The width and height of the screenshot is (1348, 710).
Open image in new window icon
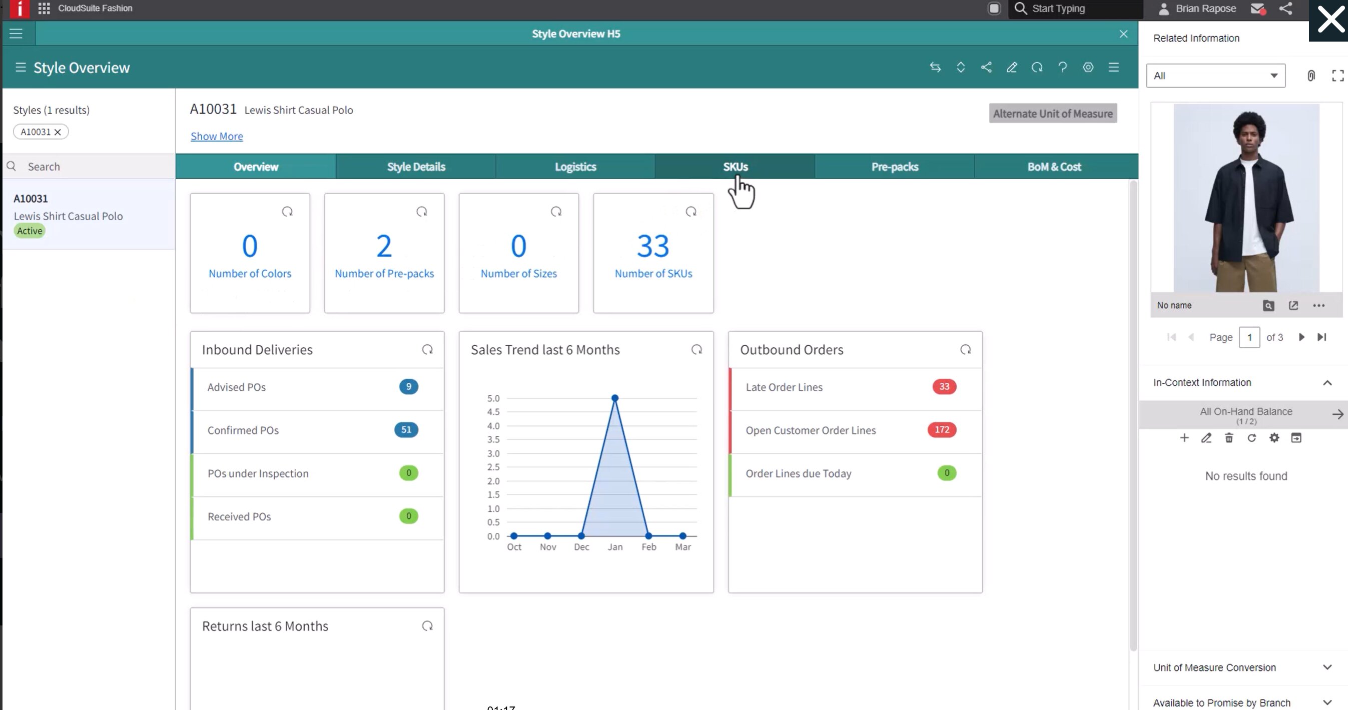(1293, 306)
